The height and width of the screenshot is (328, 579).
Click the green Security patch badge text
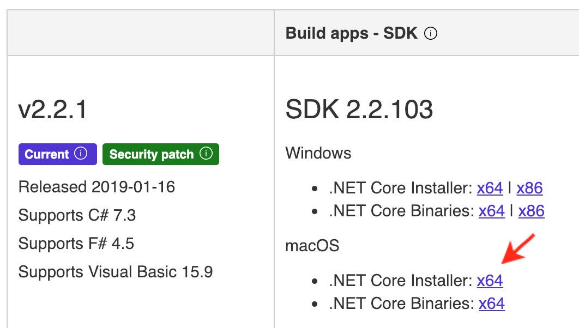click(151, 154)
